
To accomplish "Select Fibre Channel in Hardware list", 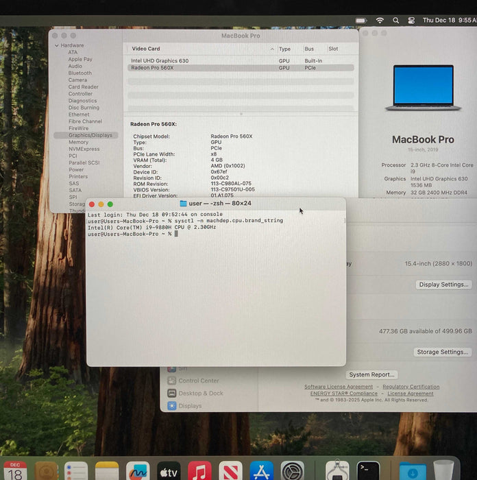I will point(86,121).
